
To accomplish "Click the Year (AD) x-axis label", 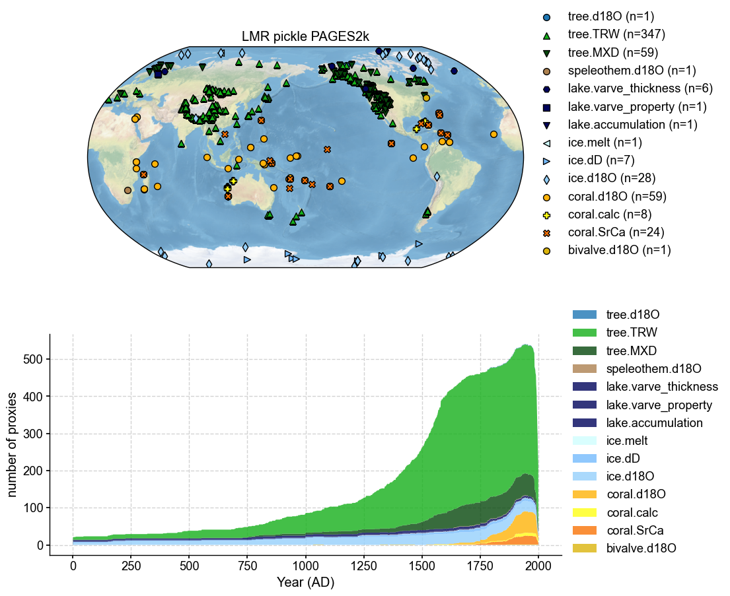I will click(305, 583).
